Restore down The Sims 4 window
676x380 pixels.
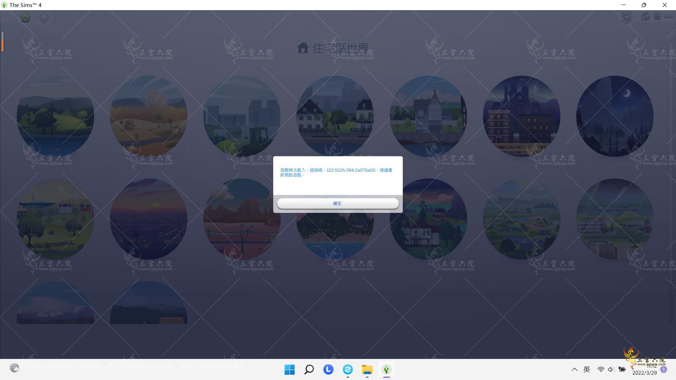[644, 5]
